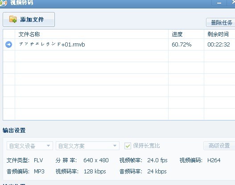The width and height of the screenshot is (235, 185).
Task: Click the H264 video codec value
Action: 214,160
